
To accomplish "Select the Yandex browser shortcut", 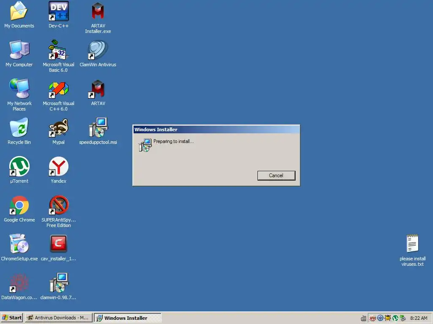I will pos(58,166).
